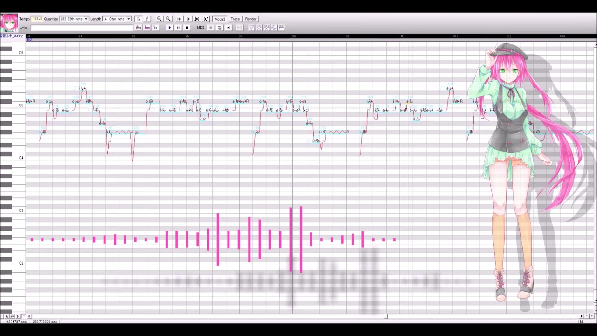Click the Render button
597x336 pixels.
[x=250, y=19]
